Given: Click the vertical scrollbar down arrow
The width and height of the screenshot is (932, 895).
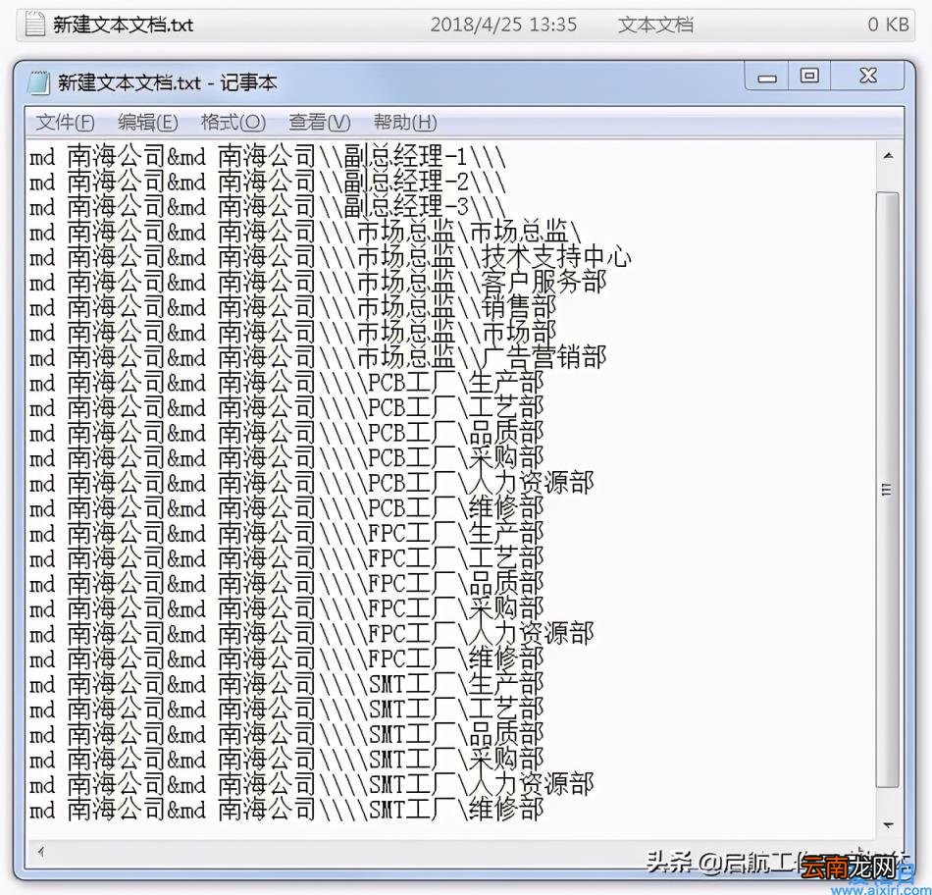Looking at the screenshot, I should click(888, 824).
